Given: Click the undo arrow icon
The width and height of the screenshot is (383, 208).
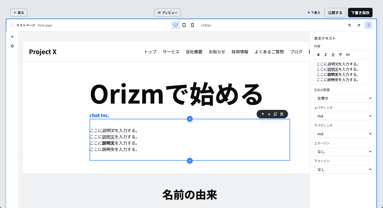Looking at the screenshot, I should tap(350, 25).
